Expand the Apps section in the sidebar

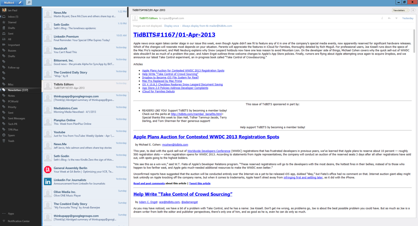point(11,214)
